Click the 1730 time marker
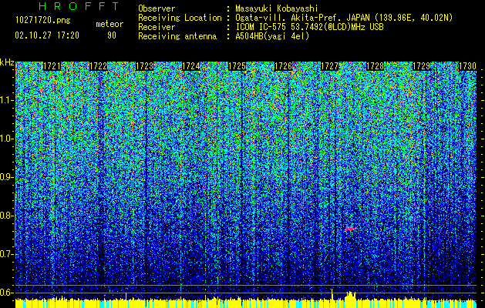 467,66
